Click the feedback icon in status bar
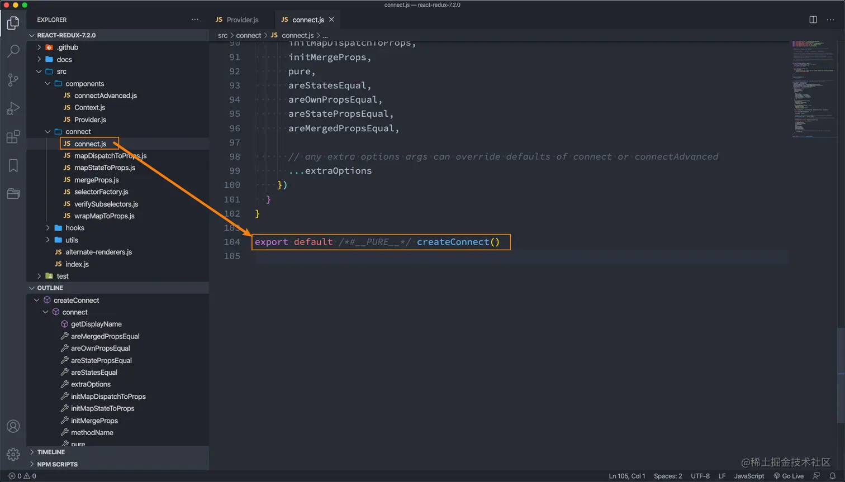Screen dimensions: 845x482 [x=816, y=476]
